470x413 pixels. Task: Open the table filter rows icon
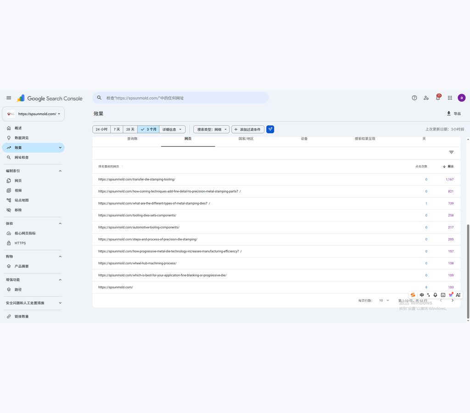pyautogui.click(x=452, y=152)
